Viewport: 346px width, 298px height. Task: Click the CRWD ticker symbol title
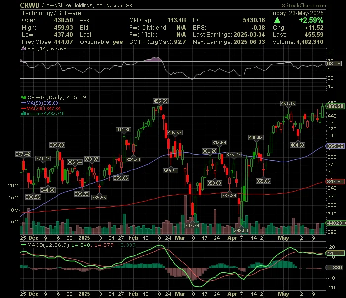[x=30, y=5]
